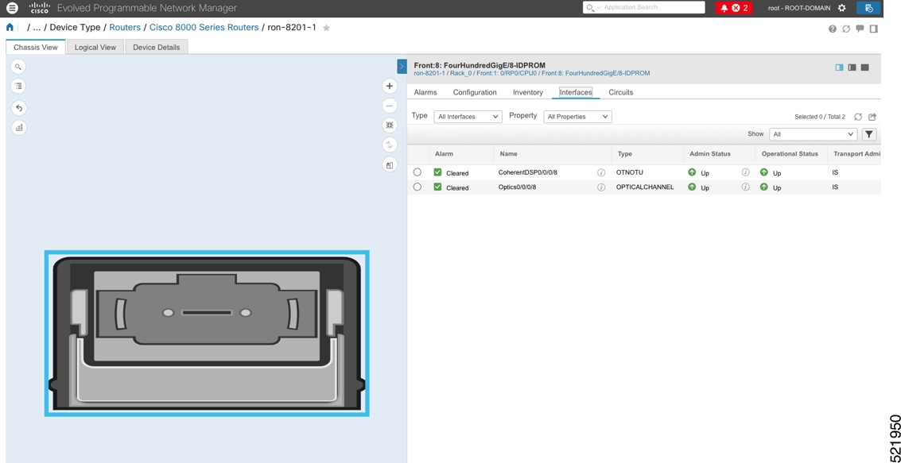Mark ron-8201-1 as favorite with star
The width and height of the screenshot is (901, 463).
[326, 28]
